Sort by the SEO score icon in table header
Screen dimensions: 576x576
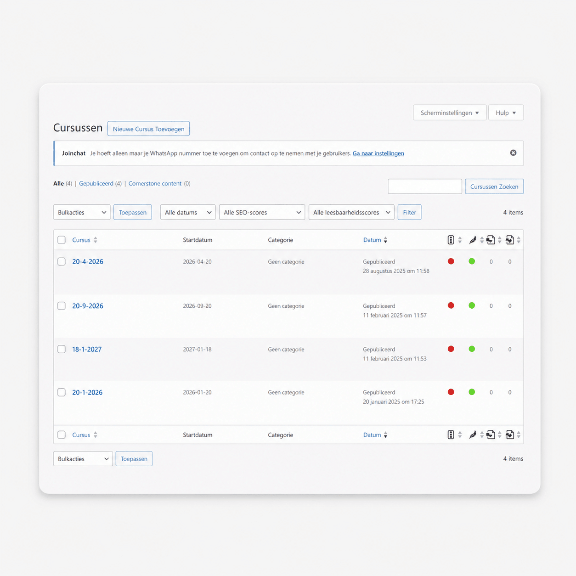click(x=451, y=240)
